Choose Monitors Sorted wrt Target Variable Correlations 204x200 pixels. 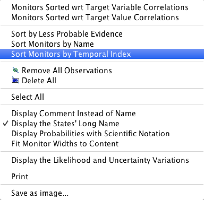point(102,7)
